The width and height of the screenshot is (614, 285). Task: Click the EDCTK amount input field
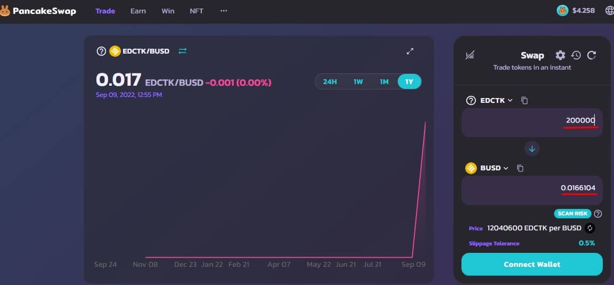point(532,123)
